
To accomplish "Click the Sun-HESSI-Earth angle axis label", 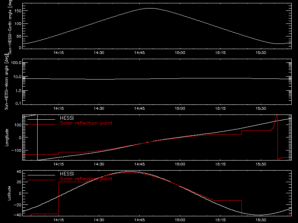I will tap(10, 27).
